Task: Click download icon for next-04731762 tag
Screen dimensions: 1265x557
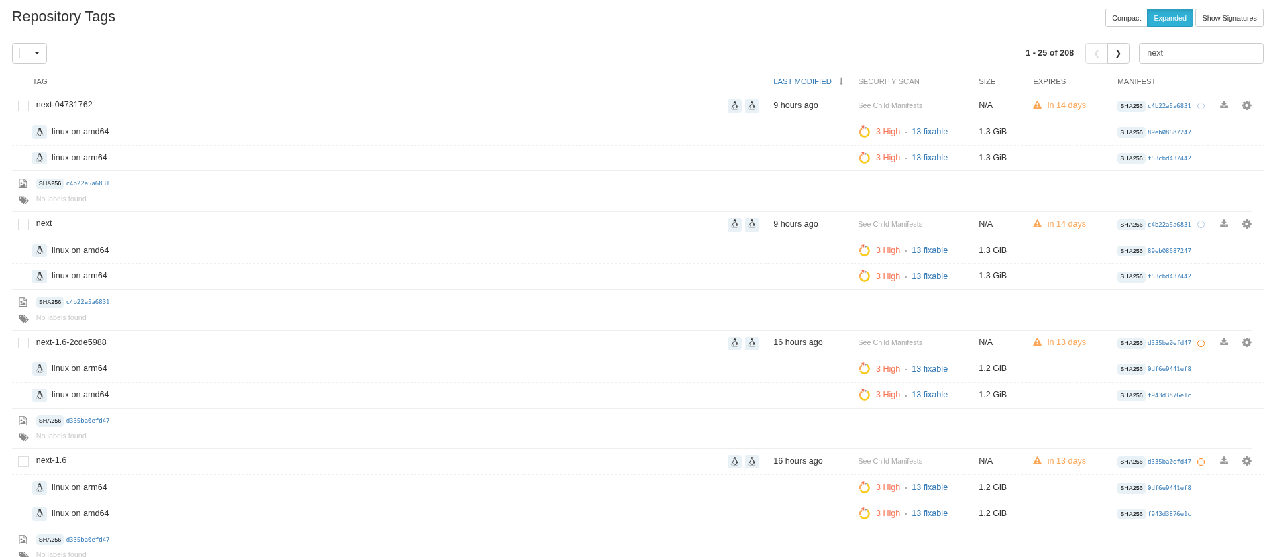Action: pos(1224,105)
